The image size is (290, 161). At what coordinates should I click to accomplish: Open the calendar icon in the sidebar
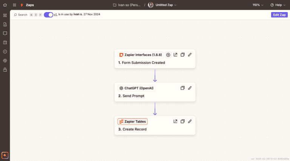(x=5, y=43)
